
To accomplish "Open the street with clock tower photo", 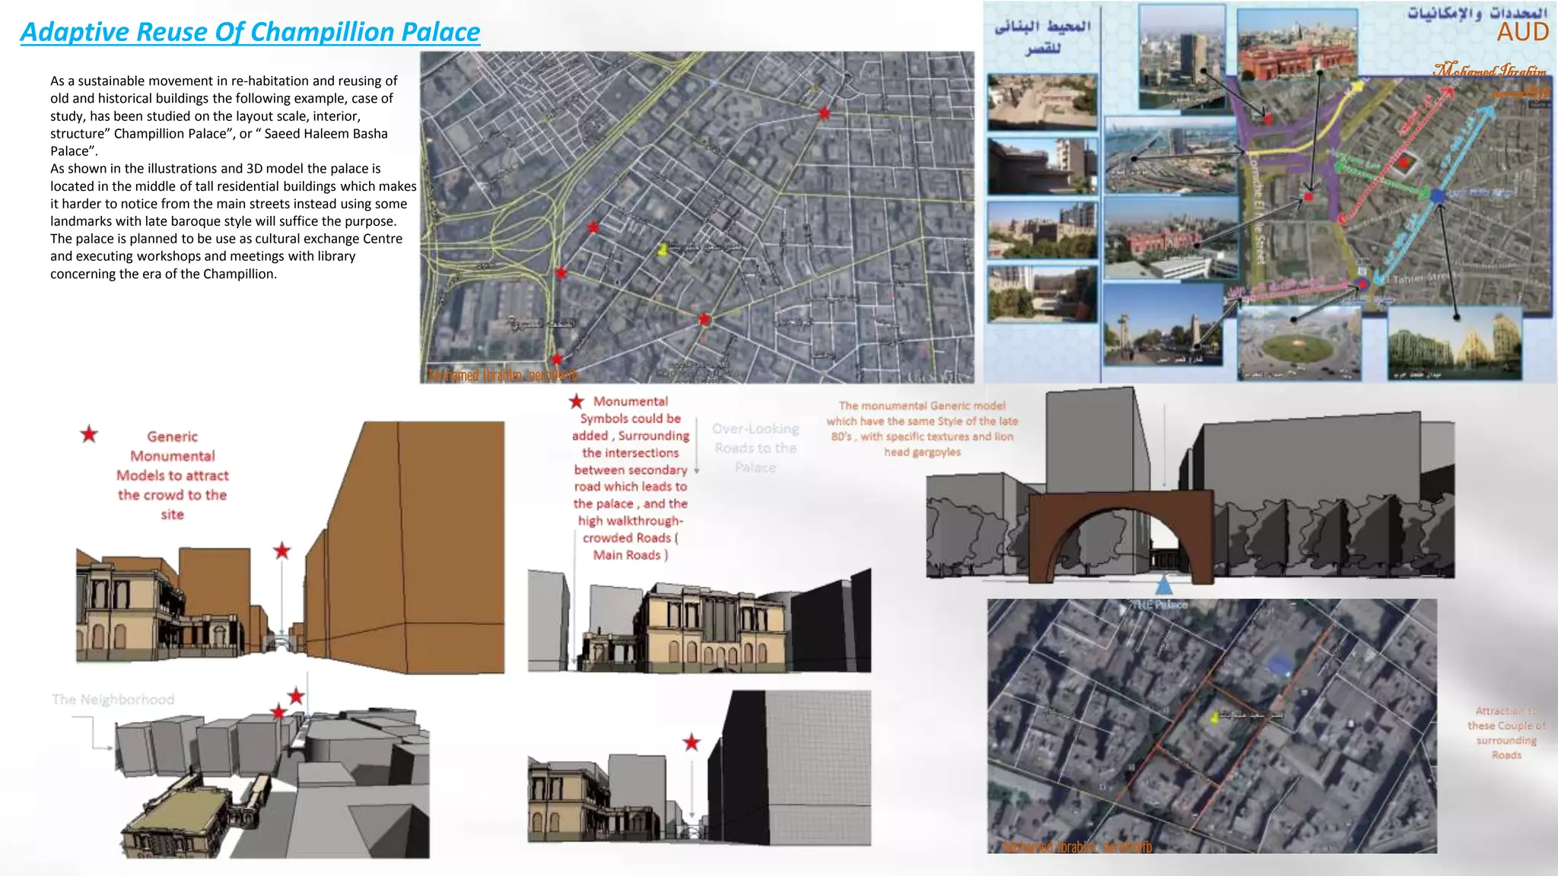I will tap(1163, 325).
